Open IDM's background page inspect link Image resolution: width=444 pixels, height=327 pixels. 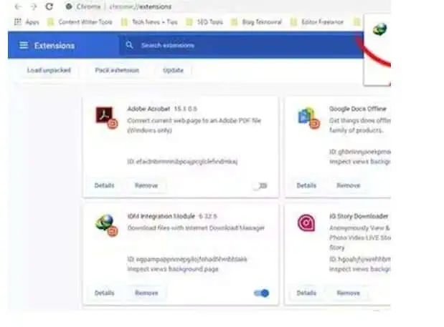[x=194, y=269]
